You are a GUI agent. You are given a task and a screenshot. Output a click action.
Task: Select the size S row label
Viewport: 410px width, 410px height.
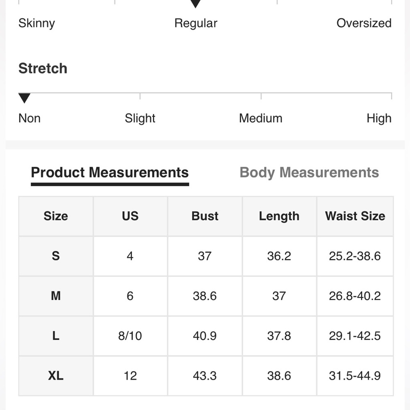(56, 256)
